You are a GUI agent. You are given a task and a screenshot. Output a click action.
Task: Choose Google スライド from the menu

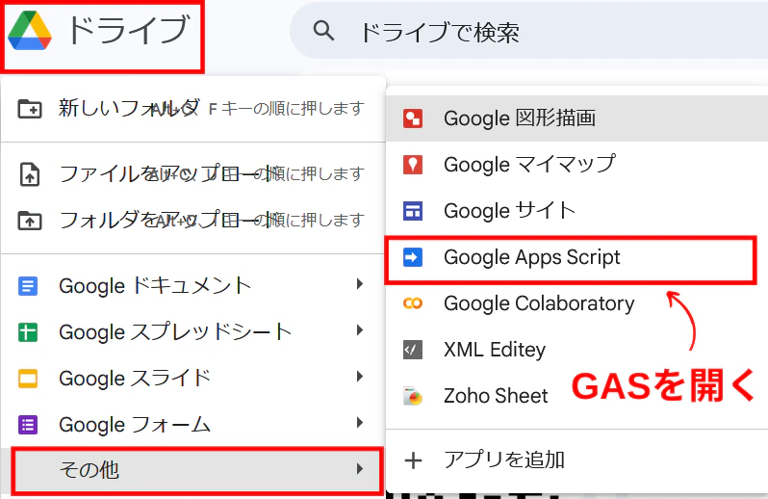[193, 378]
